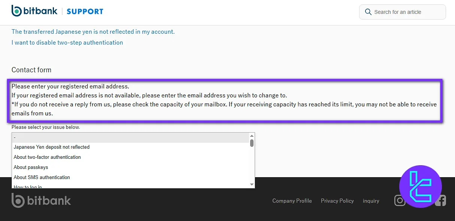
Task: Open the Instagram icon in the footer
Action: click(x=400, y=201)
